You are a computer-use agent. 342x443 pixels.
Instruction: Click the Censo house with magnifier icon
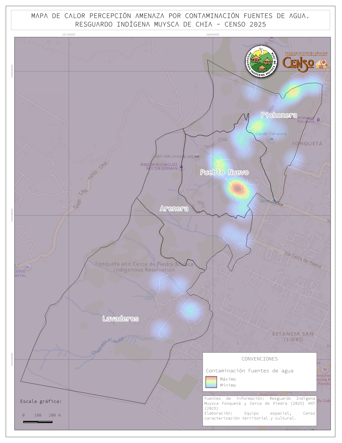tap(323, 63)
